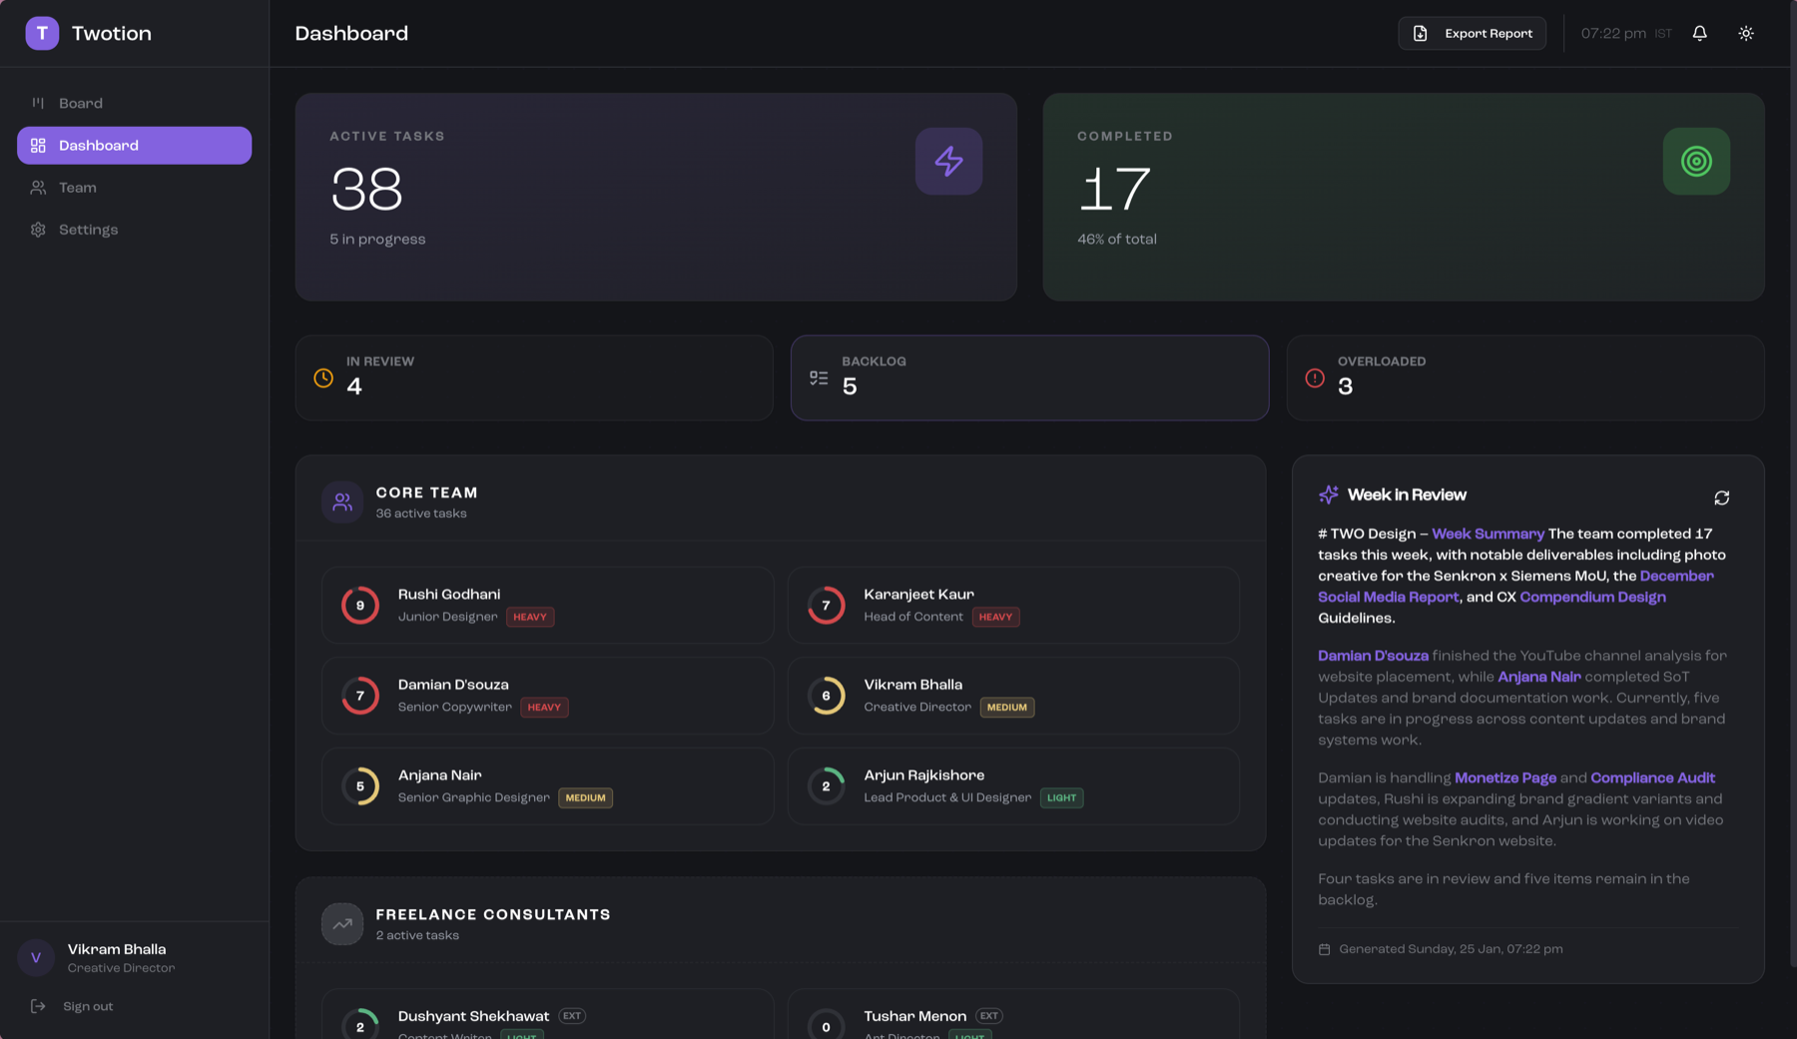Screen dimensions: 1797x1039
Task: Select the Twotion logo badge
Action: pos(42,33)
